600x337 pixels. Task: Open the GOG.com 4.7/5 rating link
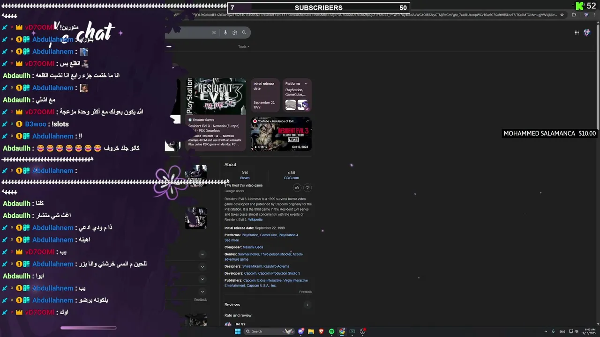[291, 176]
